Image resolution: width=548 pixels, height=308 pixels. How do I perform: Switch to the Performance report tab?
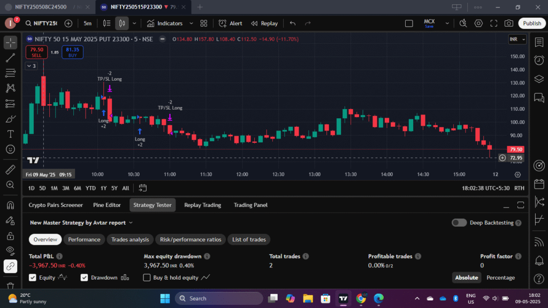pyautogui.click(x=84, y=240)
